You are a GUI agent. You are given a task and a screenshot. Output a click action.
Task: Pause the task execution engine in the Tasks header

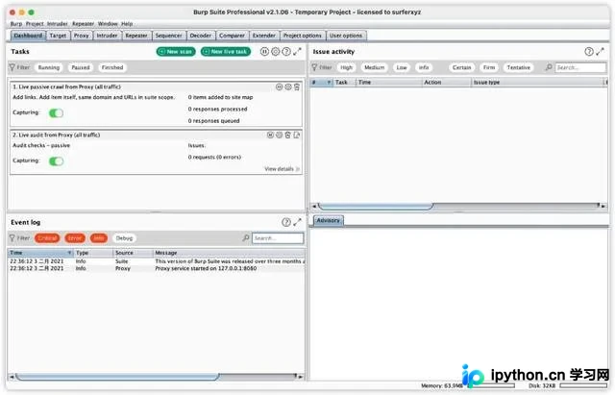(x=264, y=51)
